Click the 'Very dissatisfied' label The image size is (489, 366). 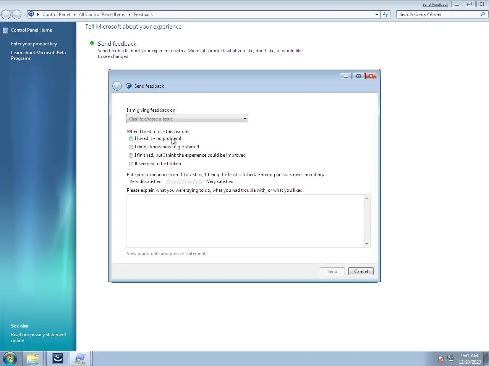coord(146,181)
